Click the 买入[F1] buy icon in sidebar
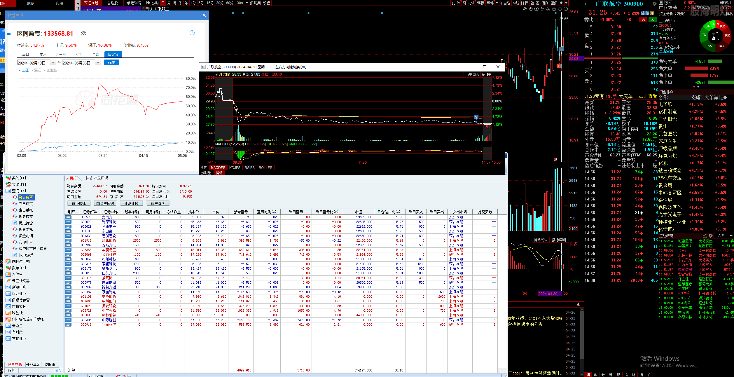The height and width of the screenshot is (377, 734). tap(8, 178)
